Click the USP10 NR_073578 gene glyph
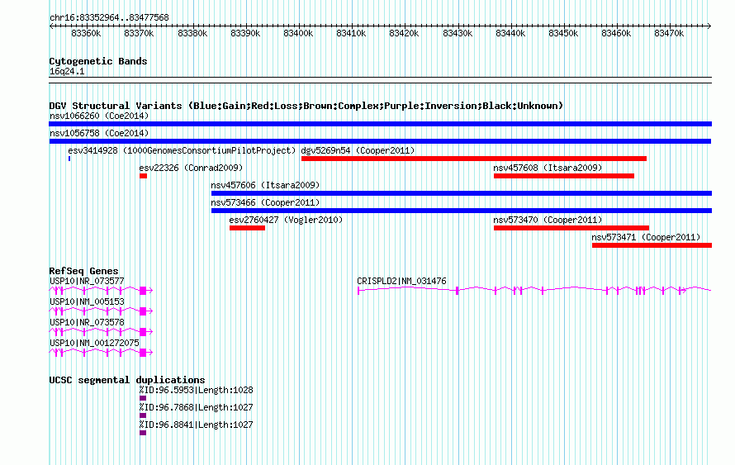 [101, 332]
